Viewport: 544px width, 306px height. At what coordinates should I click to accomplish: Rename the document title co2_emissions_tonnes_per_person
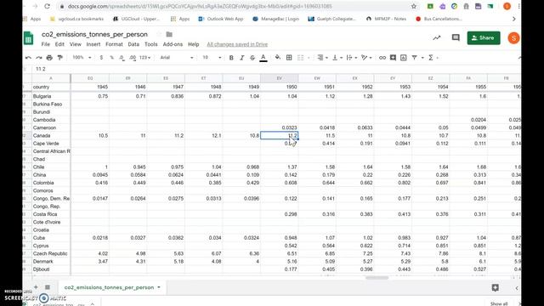click(x=94, y=34)
